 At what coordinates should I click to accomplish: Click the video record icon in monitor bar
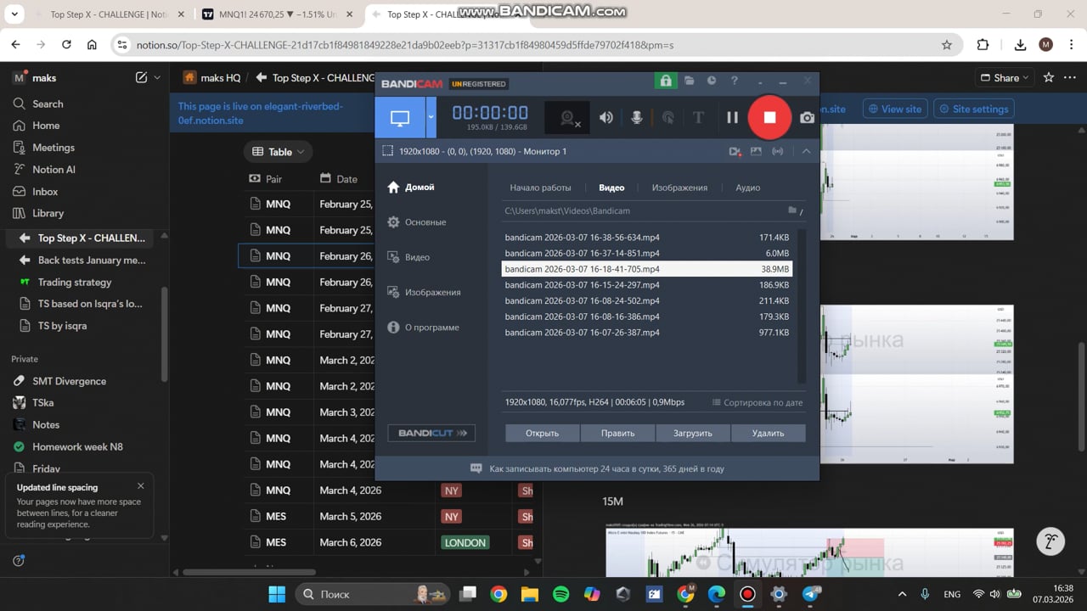735,151
